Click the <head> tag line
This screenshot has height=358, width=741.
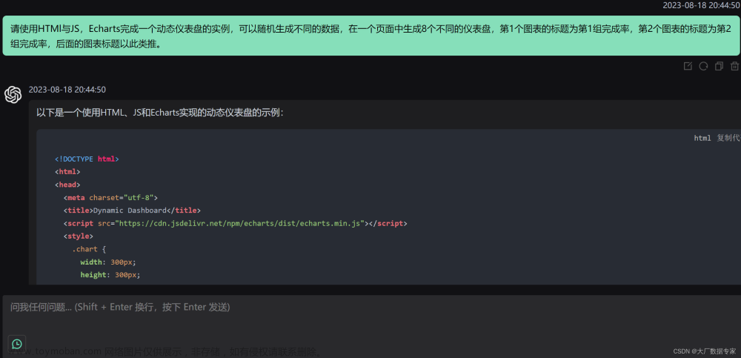click(x=67, y=185)
